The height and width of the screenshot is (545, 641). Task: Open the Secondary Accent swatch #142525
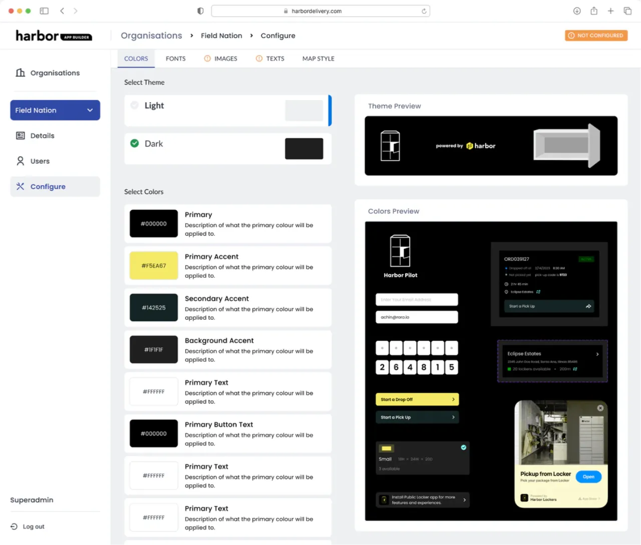click(154, 308)
